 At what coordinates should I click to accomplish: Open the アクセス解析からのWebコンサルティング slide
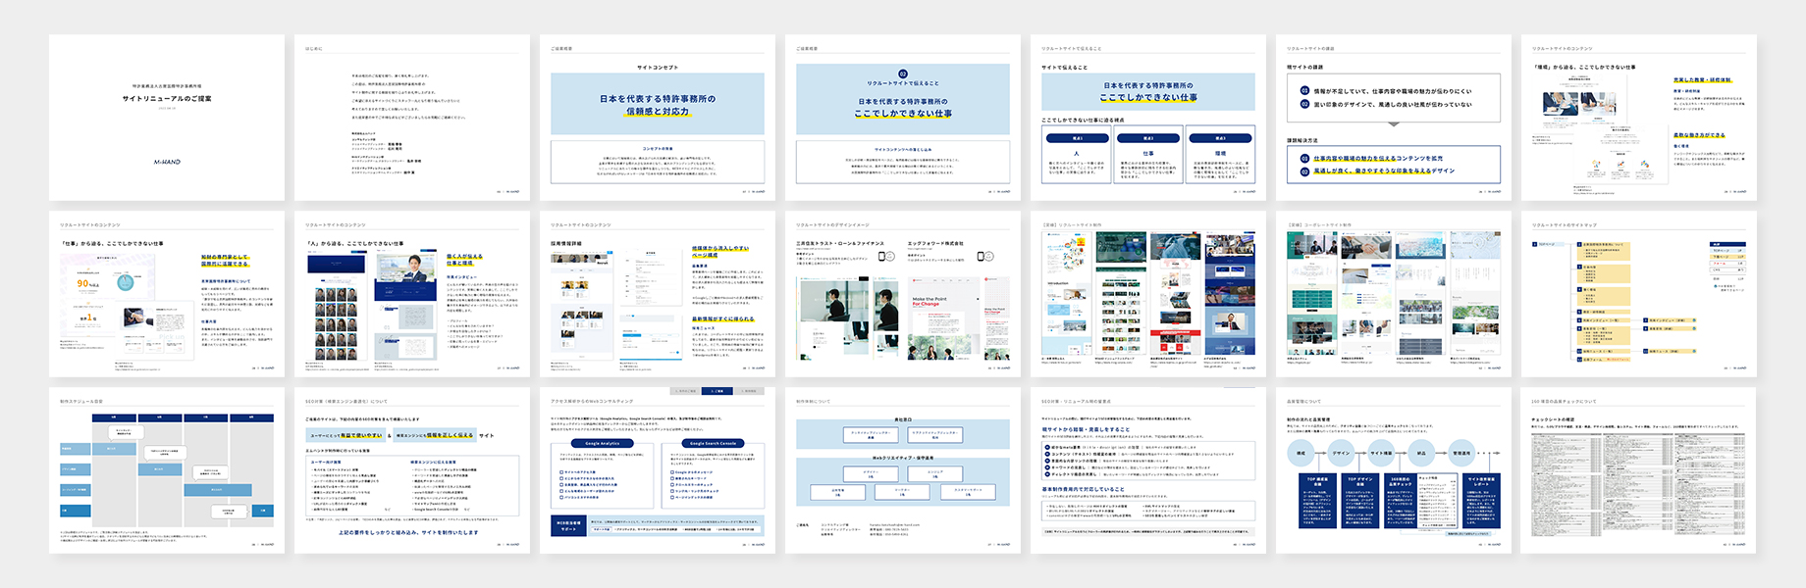click(x=658, y=470)
